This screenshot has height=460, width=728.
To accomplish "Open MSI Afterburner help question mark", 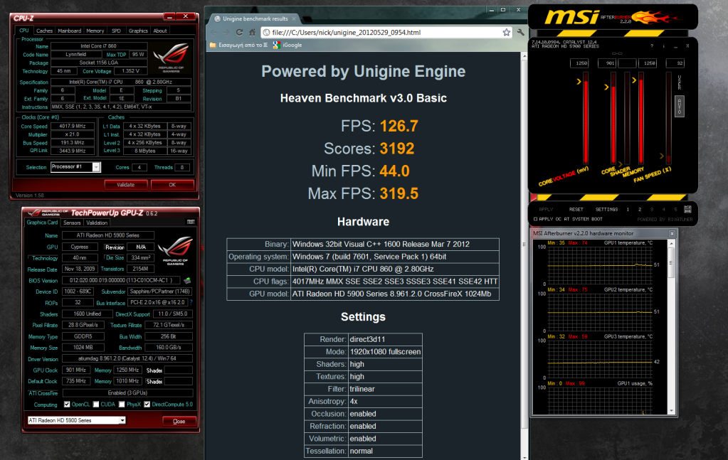I will point(652,46).
